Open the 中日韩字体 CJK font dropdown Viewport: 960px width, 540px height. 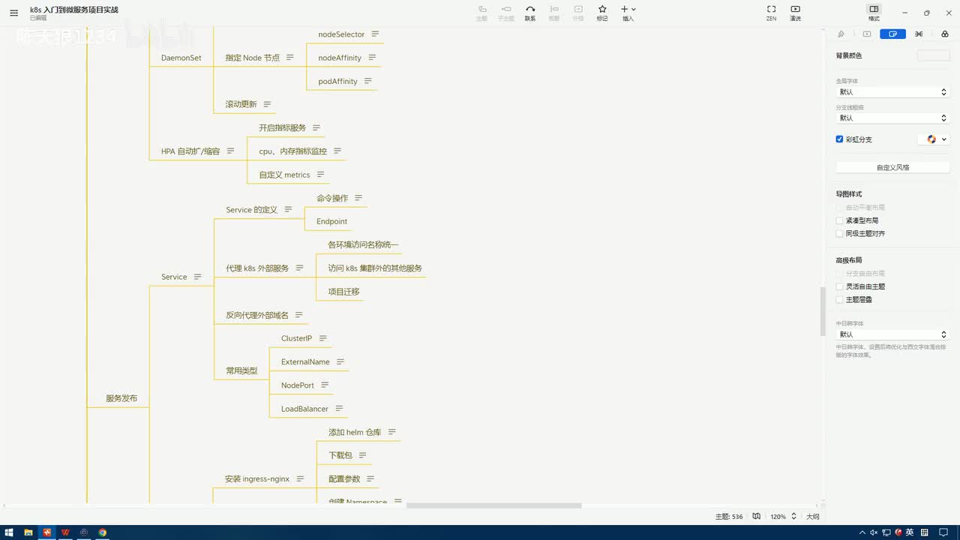pos(892,334)
